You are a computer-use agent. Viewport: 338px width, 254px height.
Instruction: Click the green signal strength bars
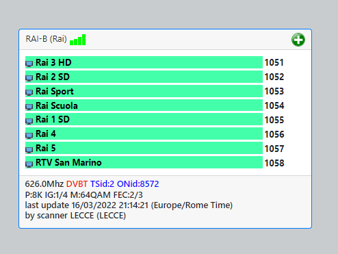77,40
